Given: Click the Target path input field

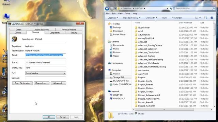Looking at the screenshot, I should [x=46, y=55].
